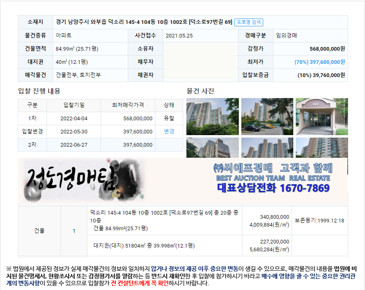The height and width of the screenshot is (290, 365).
Task: Click the 397,600,000 price in 2차 row
Action: click(138, 145)
